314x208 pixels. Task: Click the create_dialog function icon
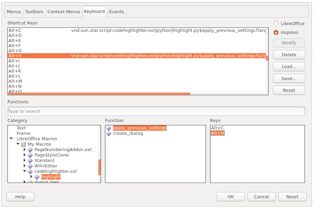[x=109, y=133]
